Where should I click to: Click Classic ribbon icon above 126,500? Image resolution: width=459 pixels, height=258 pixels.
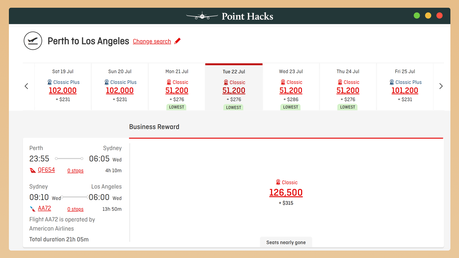[x=278, y=182]
